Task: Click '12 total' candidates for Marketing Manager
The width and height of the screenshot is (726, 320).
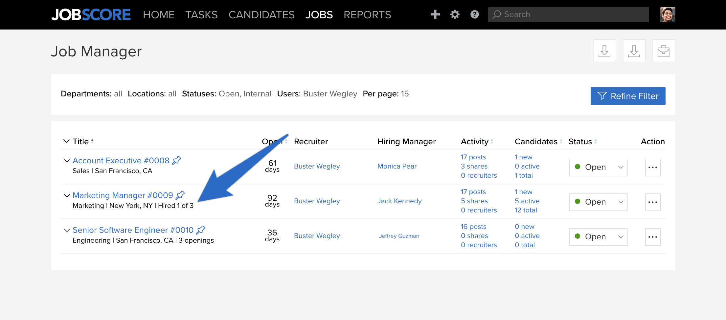Action: pos(526,210)
